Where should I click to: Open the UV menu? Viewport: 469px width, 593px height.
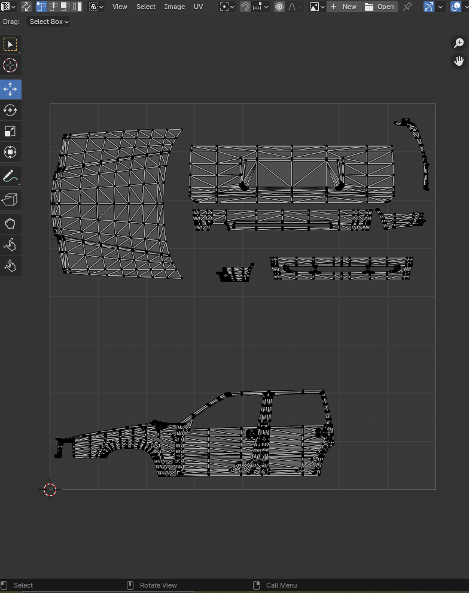198,7
